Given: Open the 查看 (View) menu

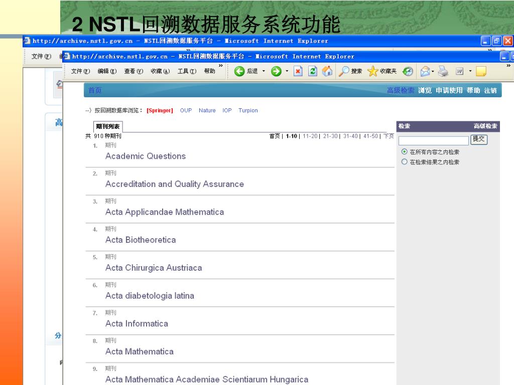Looking at the screenshot, I should [x=134, y=71].
